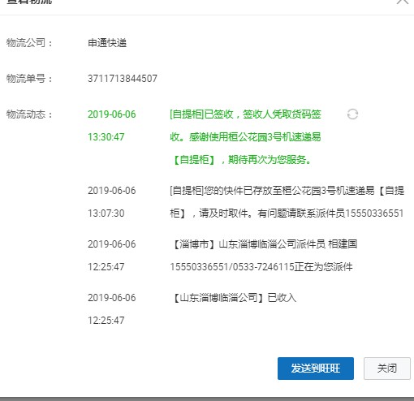Screen dimensions: 414x401
Task: Refresh the logistics status with the circular arrow icon
Action: (x=352, y=114)
